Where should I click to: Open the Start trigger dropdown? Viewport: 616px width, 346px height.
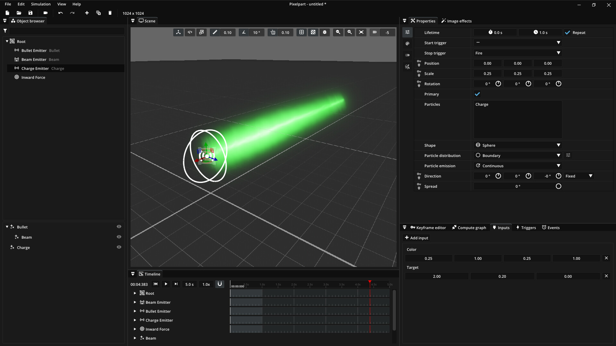(x=518, y=43)
